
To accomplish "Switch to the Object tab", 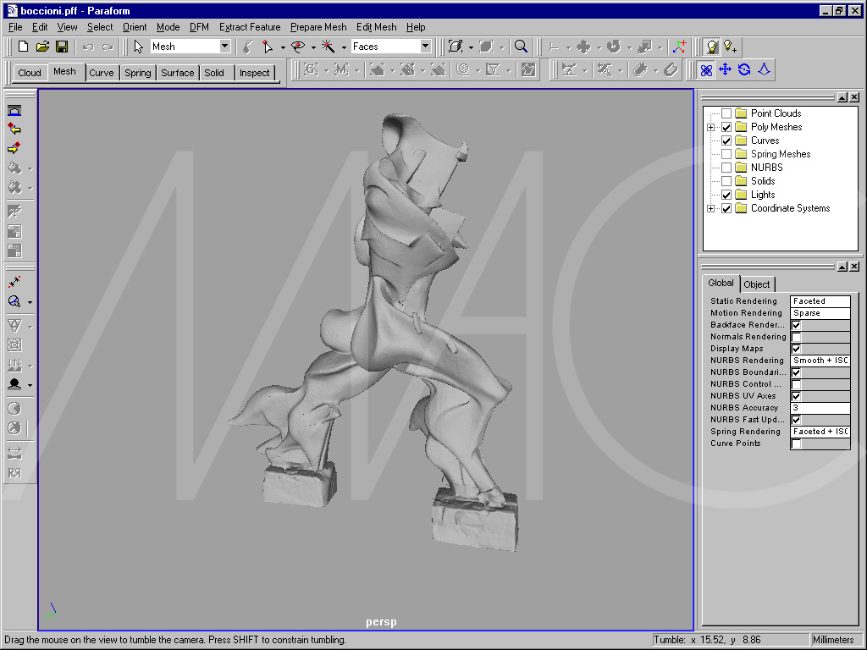I will (756, 284).
